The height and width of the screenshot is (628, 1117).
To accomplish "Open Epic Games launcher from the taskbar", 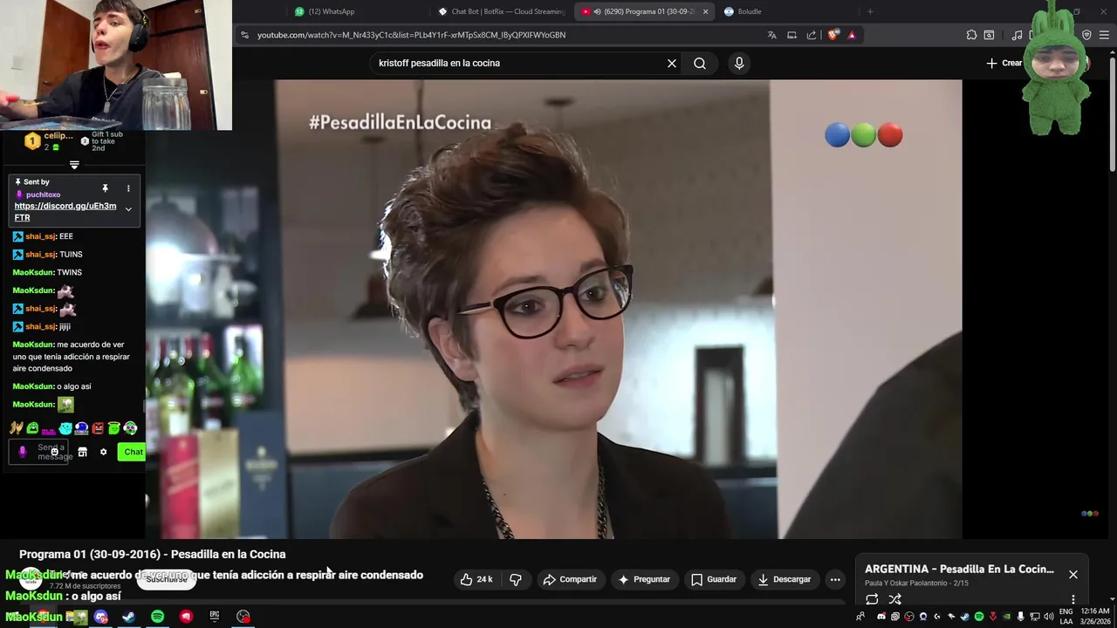I will (x=215, y=617).
